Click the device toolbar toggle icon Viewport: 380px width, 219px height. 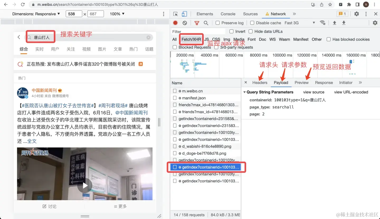click(x=184, y=14)
